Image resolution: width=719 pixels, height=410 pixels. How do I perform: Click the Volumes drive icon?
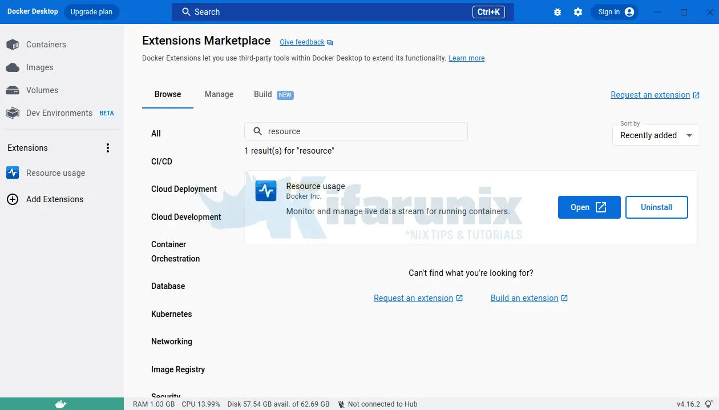tap(13, 90)
